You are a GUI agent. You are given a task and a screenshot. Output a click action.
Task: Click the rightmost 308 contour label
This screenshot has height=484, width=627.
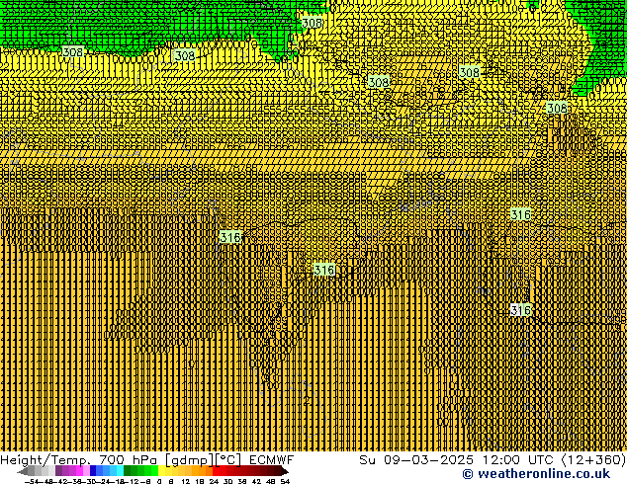pos(557,108)
